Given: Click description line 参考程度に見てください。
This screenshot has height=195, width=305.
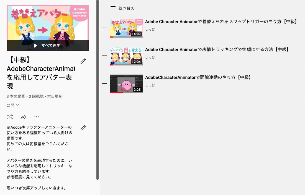Looking at the screenshot, I should coord(29,177).
